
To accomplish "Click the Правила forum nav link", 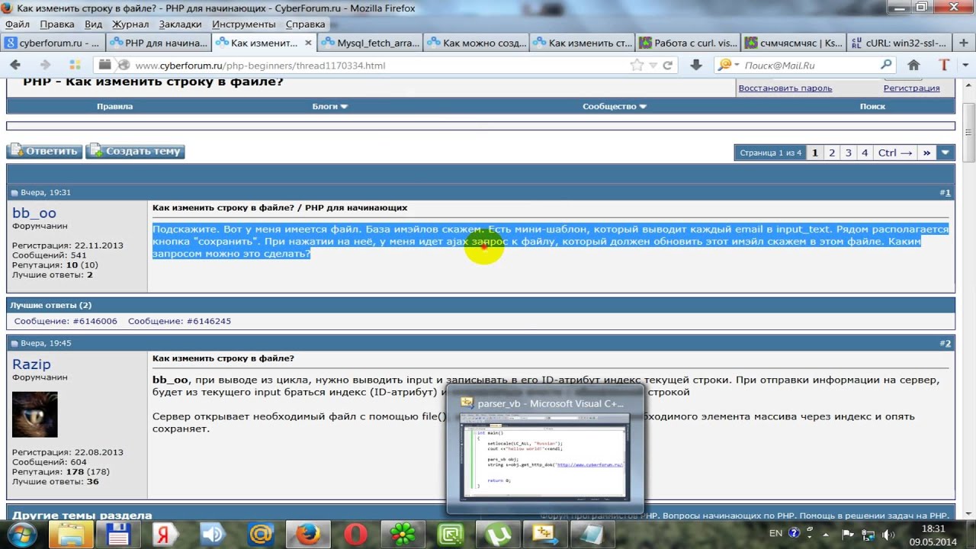I will pos(114,107).
